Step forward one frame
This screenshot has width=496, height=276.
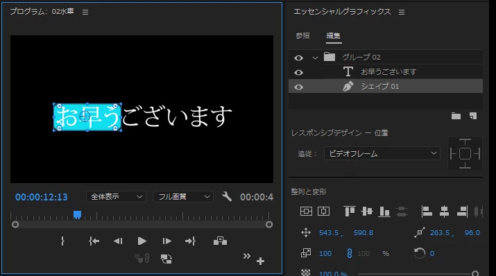(166, 241)
